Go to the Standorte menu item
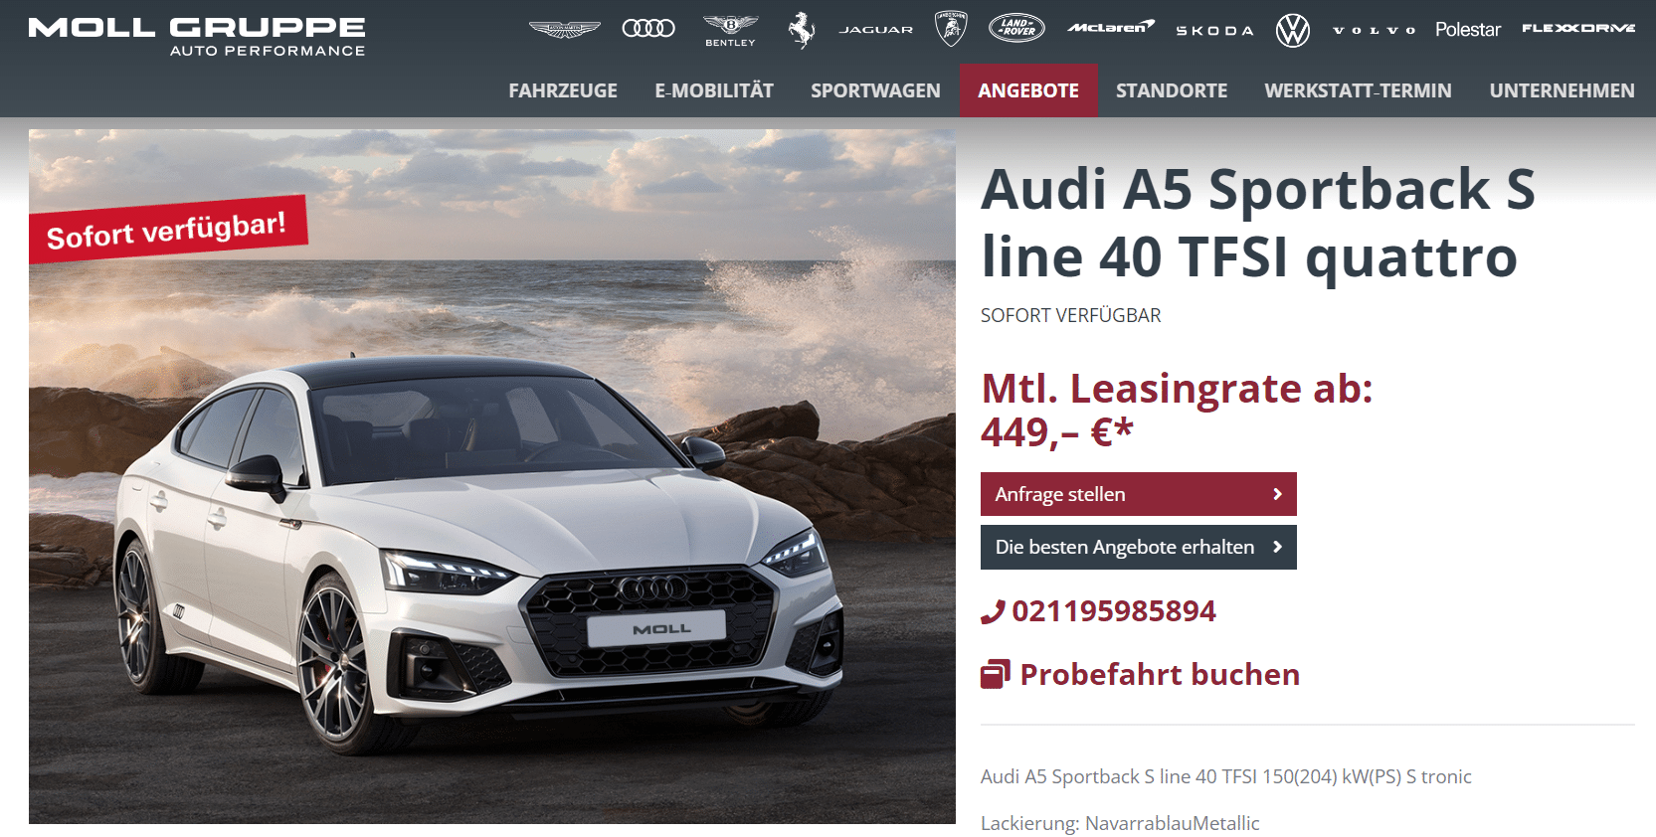Image resolution: width=1656 pixels, height=837 pixels. click(x=1172, y=90)
